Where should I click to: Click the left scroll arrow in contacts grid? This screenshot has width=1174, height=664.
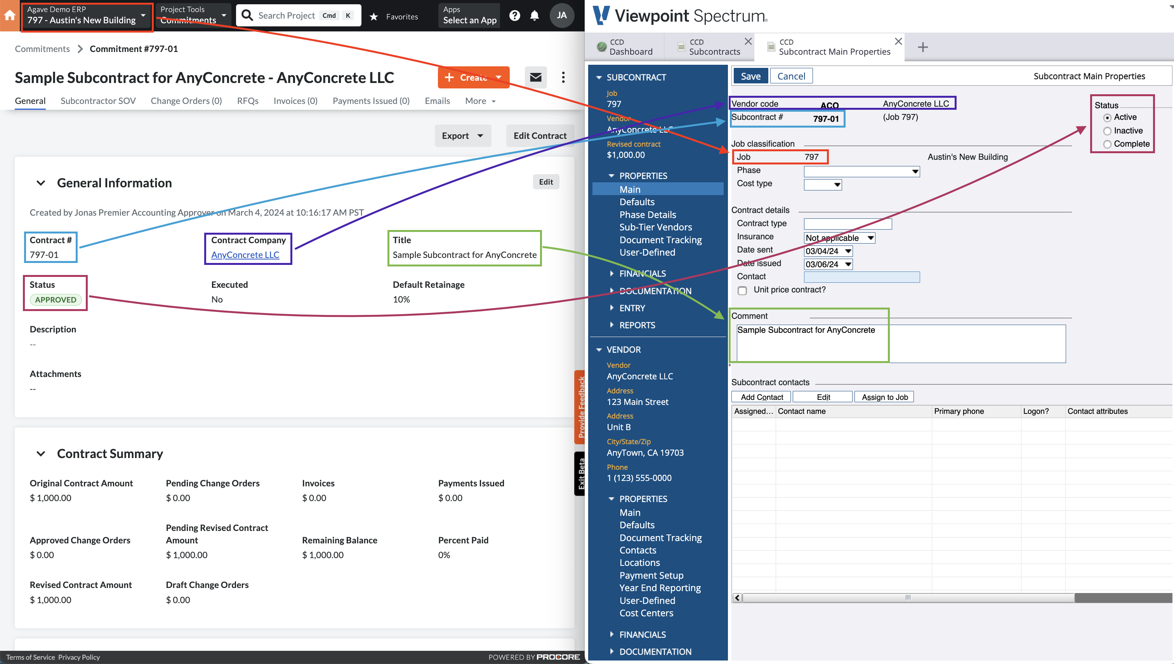click(737, 597)
